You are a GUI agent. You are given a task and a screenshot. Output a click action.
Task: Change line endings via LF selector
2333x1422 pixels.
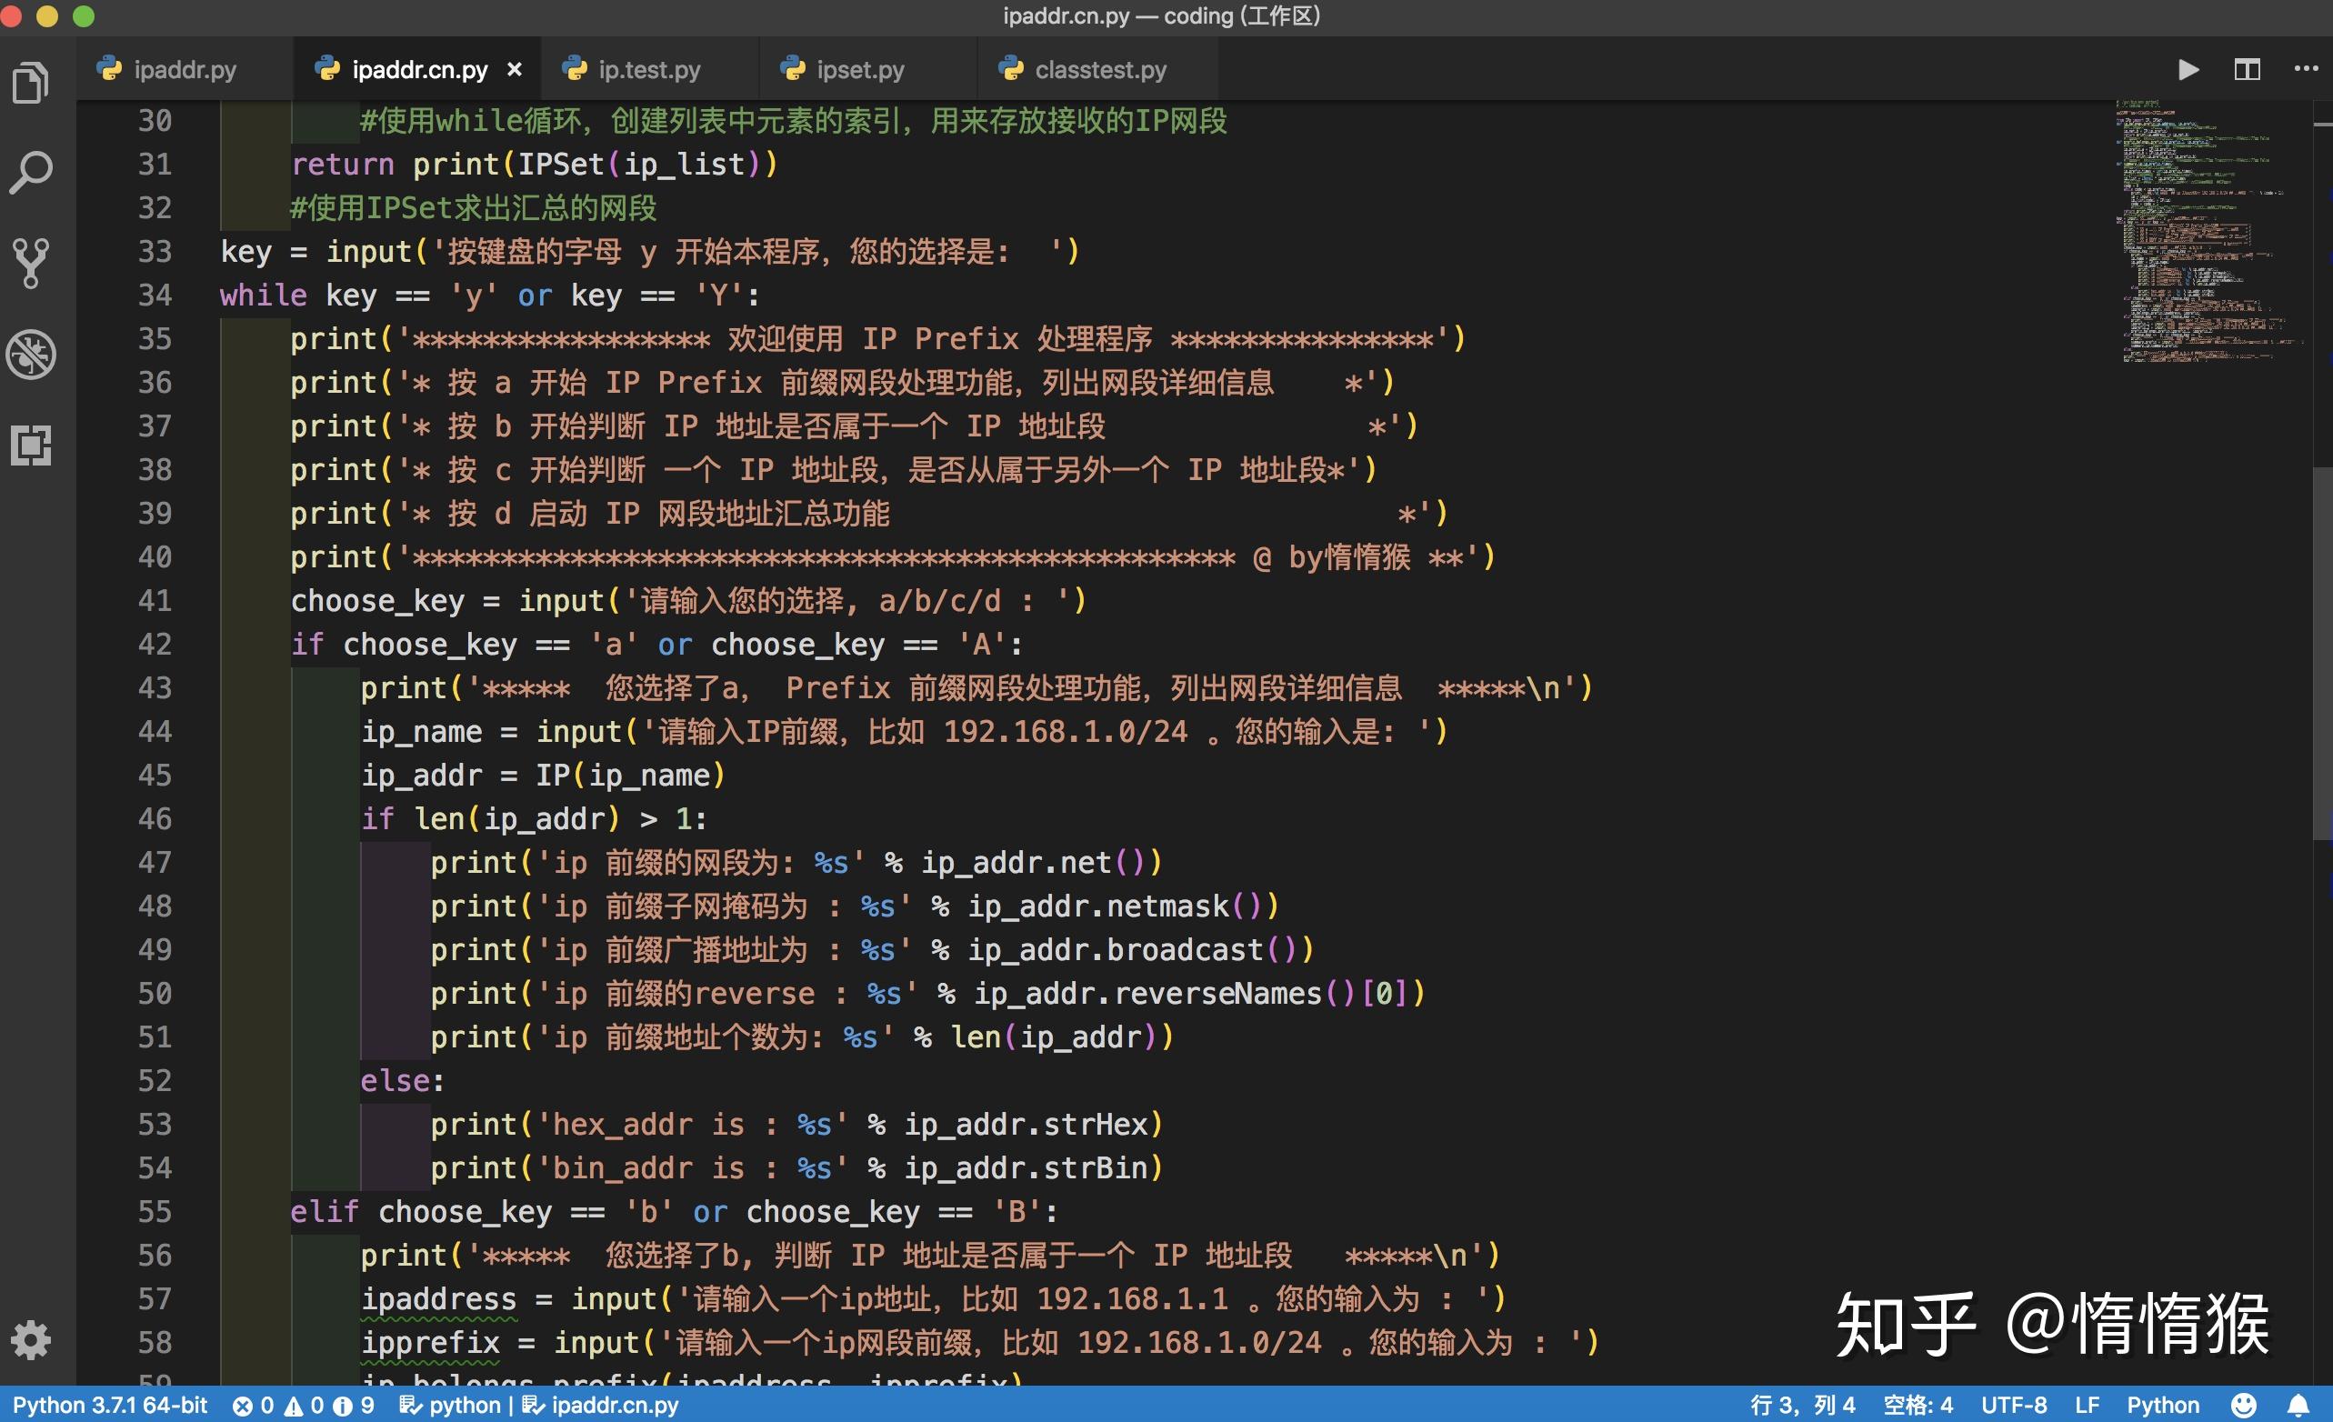tap(2086, 1405)
